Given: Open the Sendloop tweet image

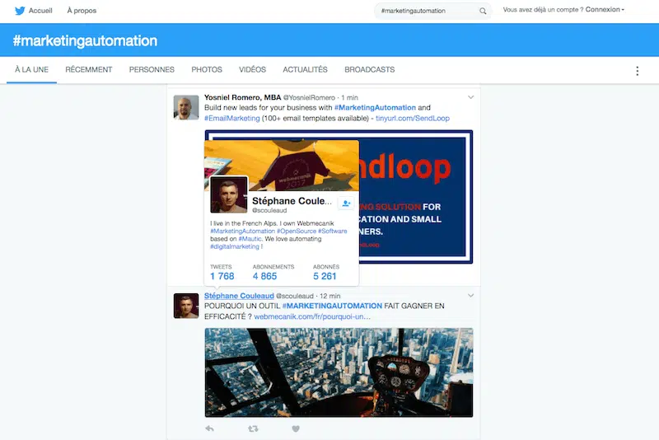Looking at the screenshot, I should 416,197.
